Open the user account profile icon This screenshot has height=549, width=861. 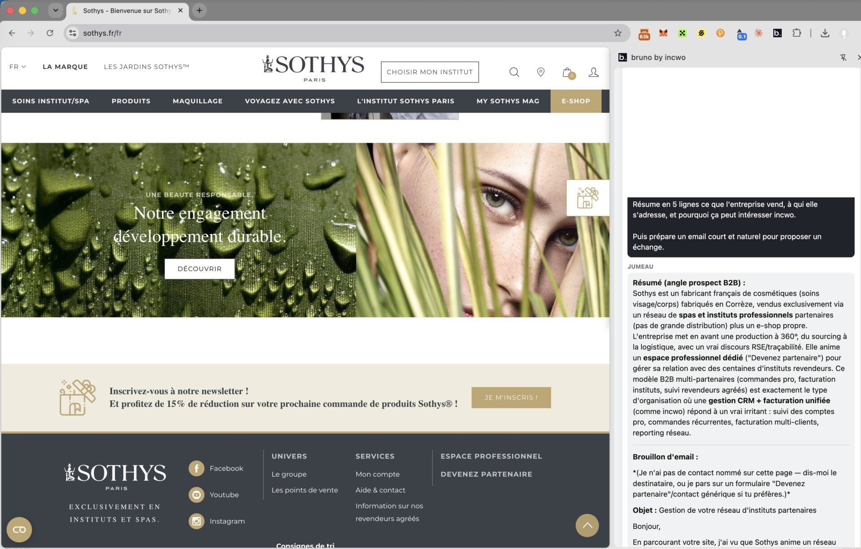[593, 72]
